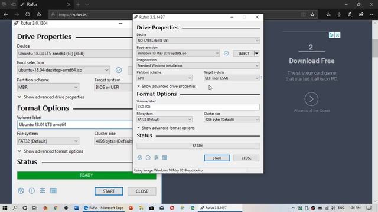Switch to Rufus - Microsoft Edge taskbar item
The width and height of the screenshot is (378, 212).
point(104,208)
